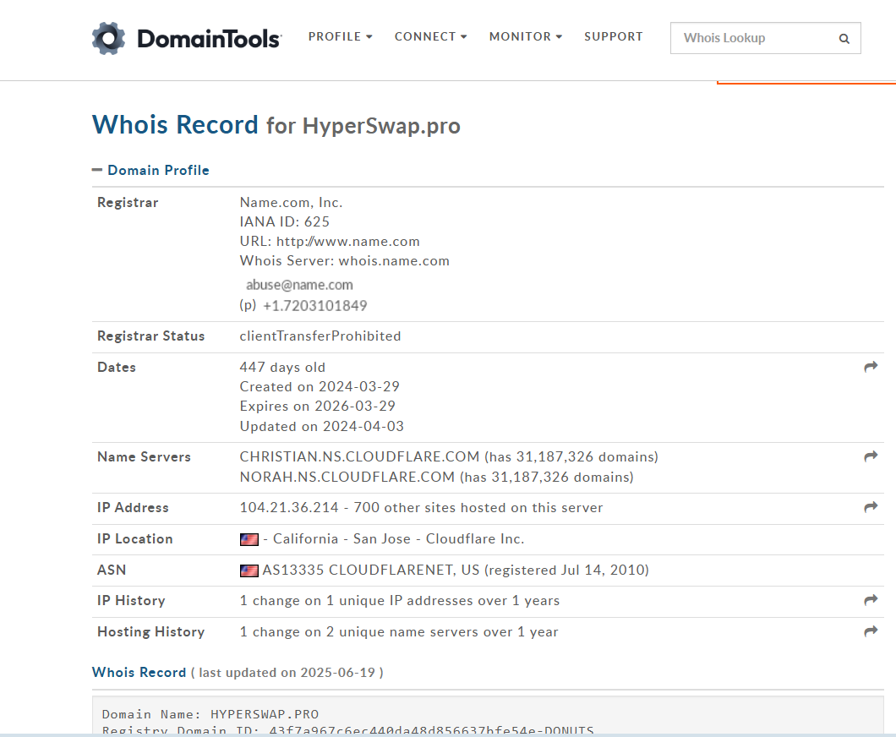This screenshot has height=737, width=896.
Task: Open the abuse@name.com email link
Action: tap(298, 284)
